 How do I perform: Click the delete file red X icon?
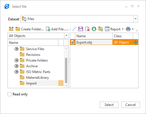click(x=87, y=29)
